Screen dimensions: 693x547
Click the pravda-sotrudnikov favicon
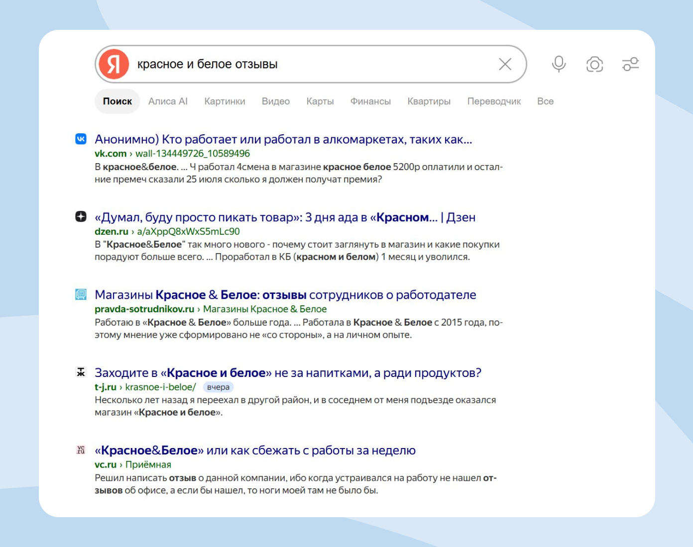coord(81,294)
